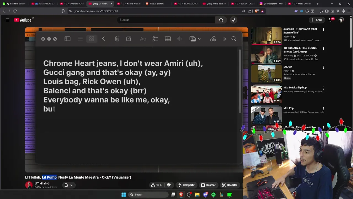Click the Notes audio waveform icon
The image size is (353, 199).
(180, 39)
